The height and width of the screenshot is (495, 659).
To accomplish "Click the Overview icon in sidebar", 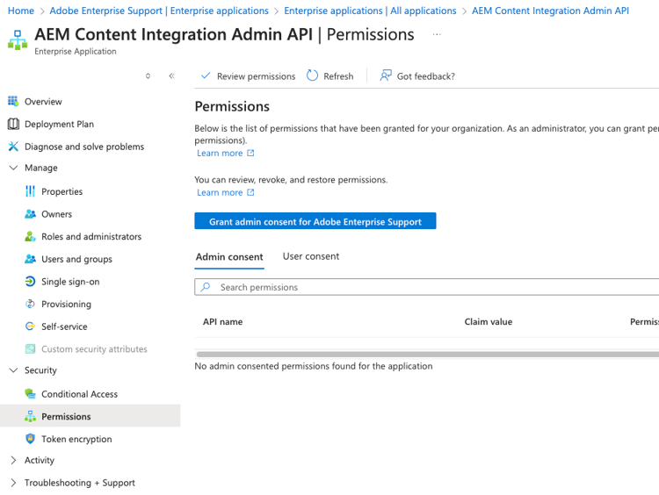I will tap(13, 102).
